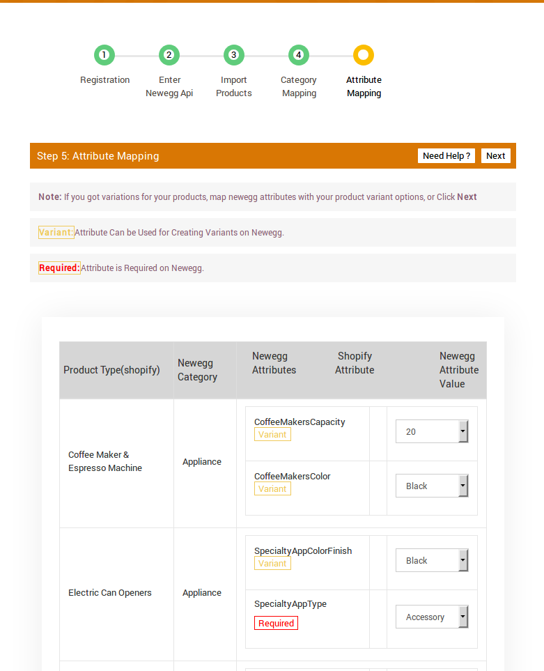Expand the SpecialtyAppType Accessory dropdown
The height and width of the screenshot is (671, 544).
[x=432, y=617]
